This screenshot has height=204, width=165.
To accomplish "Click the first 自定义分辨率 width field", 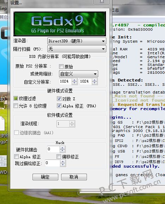I will [x=65, y=82].
